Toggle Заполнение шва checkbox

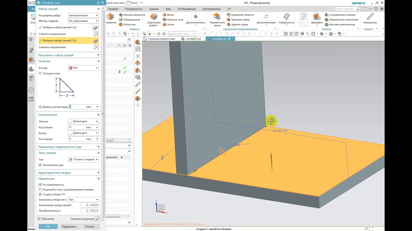tap(40, 165)
